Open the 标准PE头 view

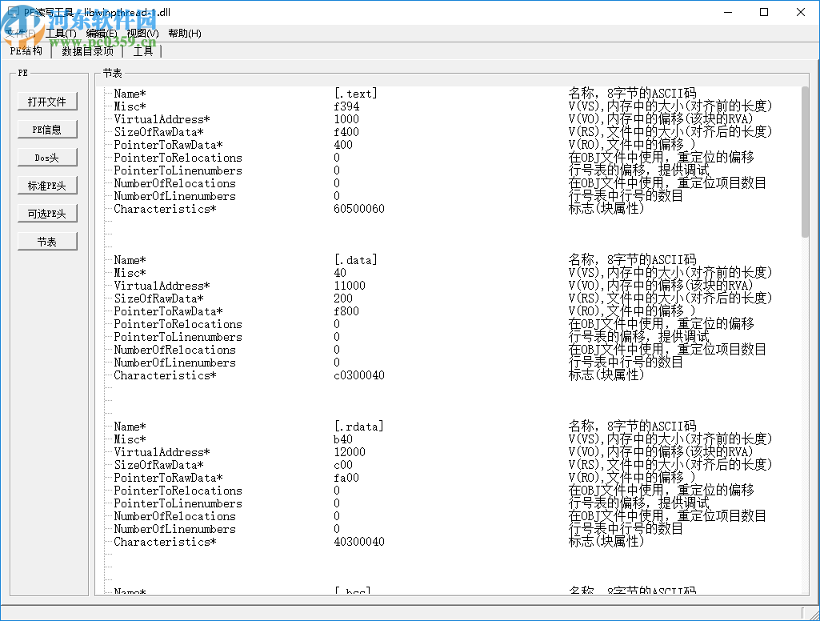pyautogui.click(x=47, y=186)
